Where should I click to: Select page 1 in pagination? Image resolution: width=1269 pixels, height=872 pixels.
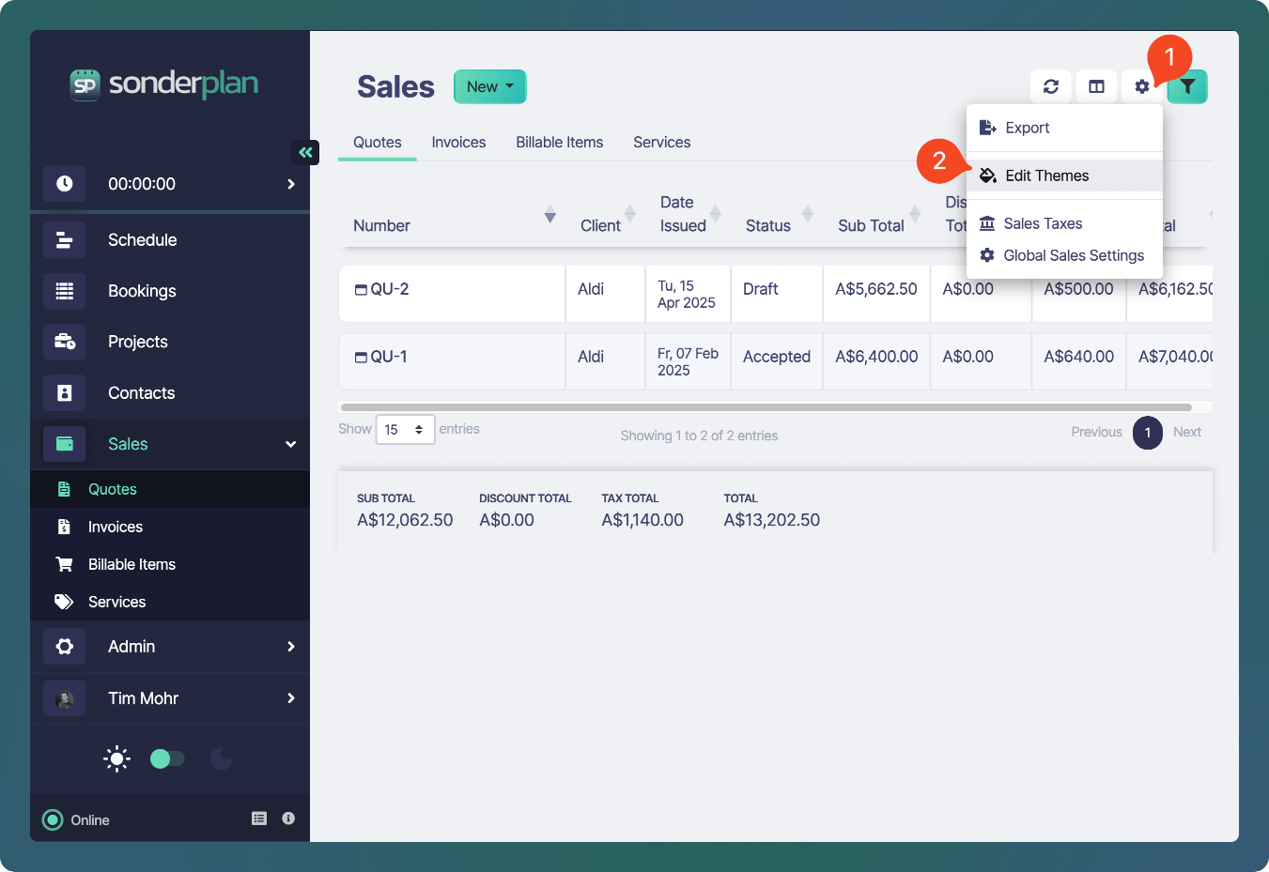[x=1148, y=433]
